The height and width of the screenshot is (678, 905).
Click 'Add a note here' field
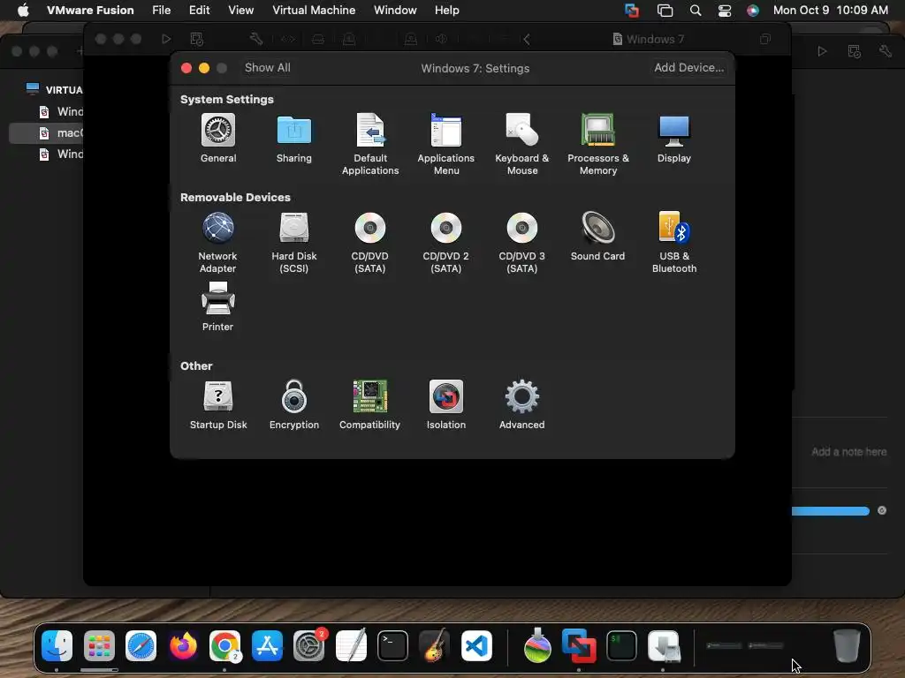click(x=848, y=451)
